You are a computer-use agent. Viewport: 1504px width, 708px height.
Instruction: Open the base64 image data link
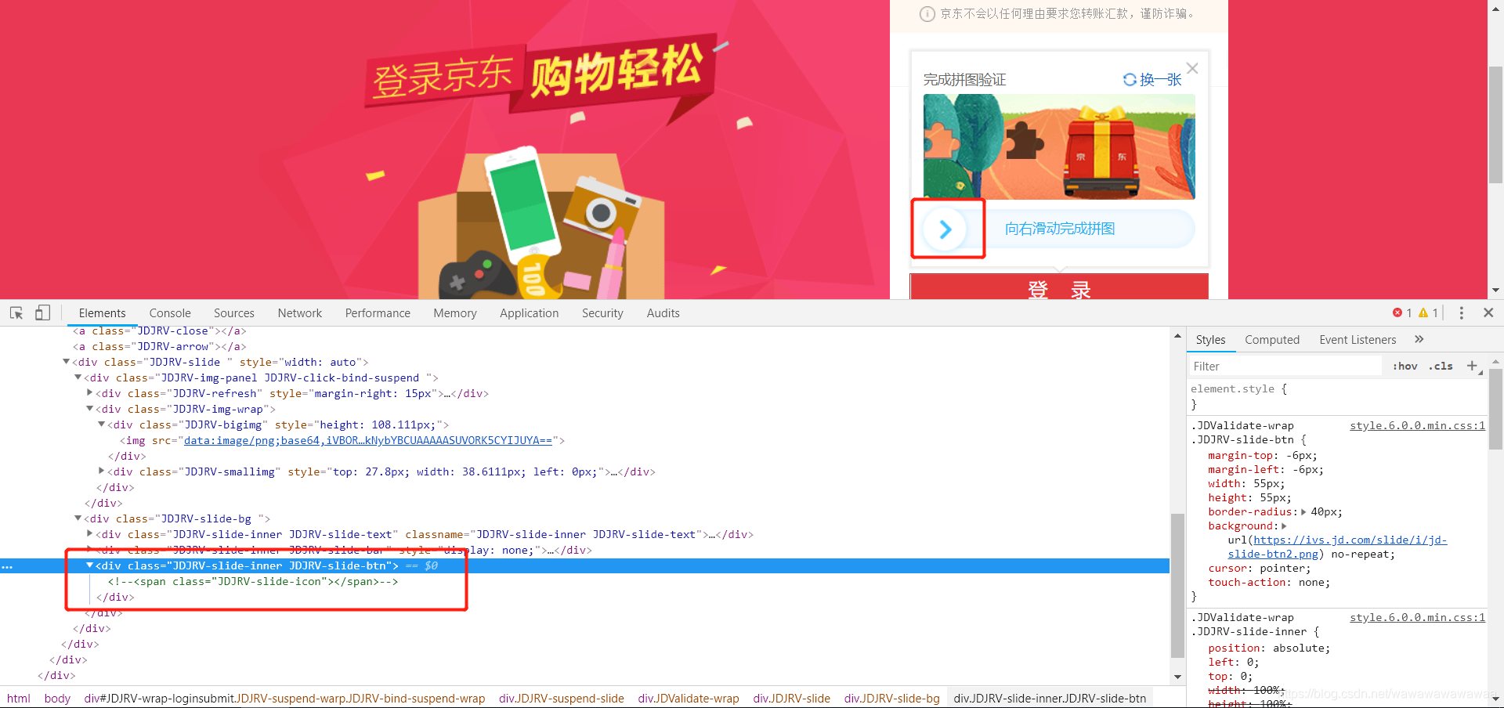367,440
